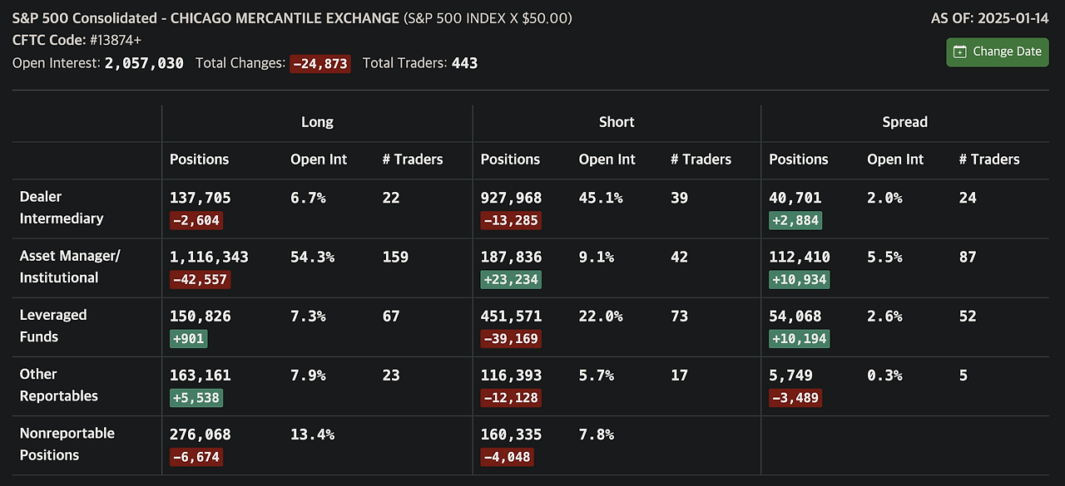Select the Asset Manager/Institutional row label
1065x486 pixels.
[70, 267]
